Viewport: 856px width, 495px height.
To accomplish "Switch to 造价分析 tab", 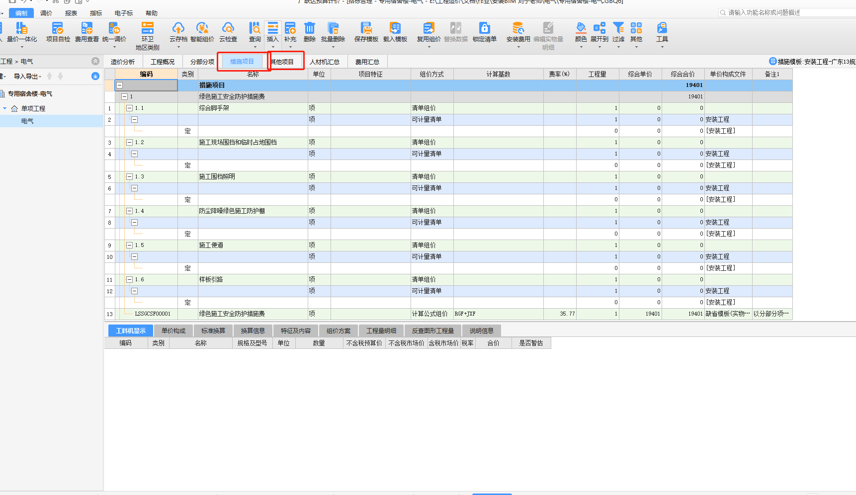I will pyautogui.click(x=123, y=62).
